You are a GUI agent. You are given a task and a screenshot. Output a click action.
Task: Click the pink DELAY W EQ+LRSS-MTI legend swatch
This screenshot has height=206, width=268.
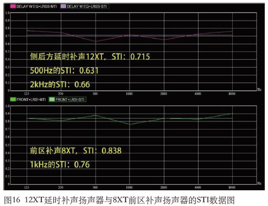tap(13, 7)
